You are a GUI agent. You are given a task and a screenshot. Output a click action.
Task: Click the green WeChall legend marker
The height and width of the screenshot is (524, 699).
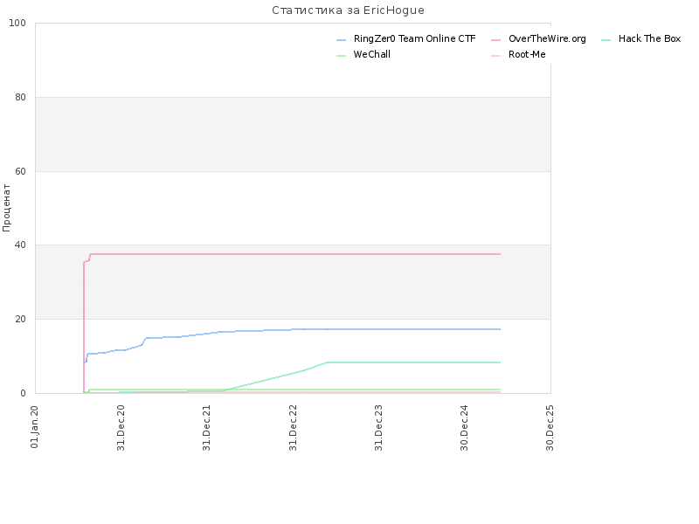[341, 56]
